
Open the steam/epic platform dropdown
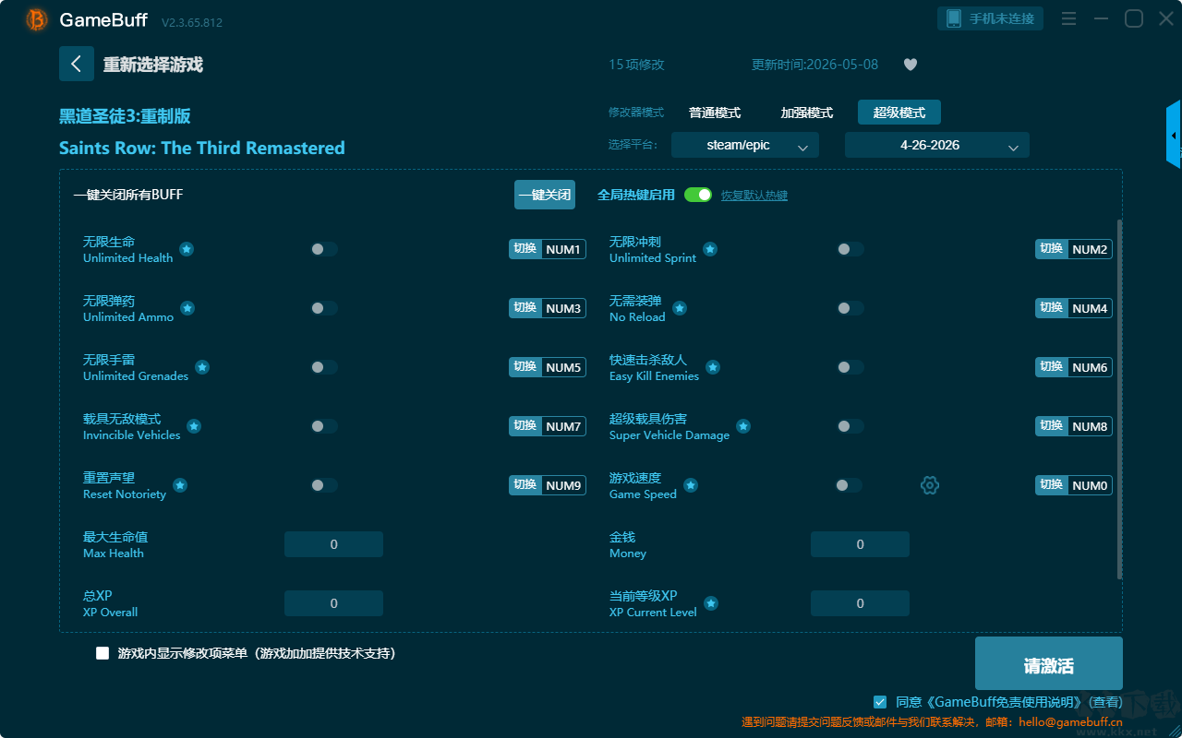[745, 145]
